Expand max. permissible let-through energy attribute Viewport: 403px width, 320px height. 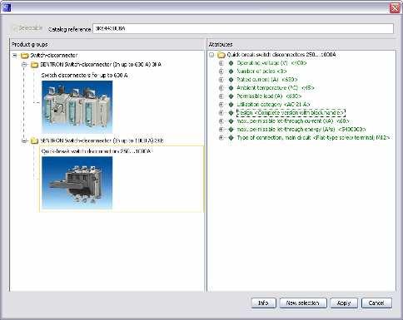click(221, 130)
